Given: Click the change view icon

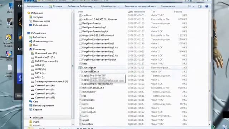Looking at the screenshot, I should pyautogui.click(x=189, y=6).
